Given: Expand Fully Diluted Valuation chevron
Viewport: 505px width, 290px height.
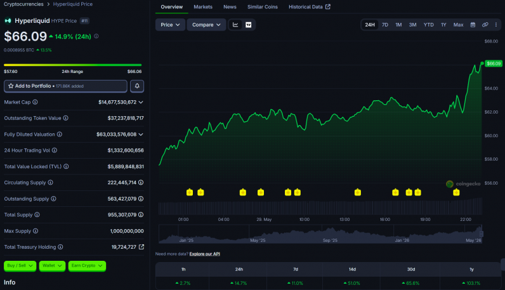Looking at the screenshot, I should pyautogui.click(x=141, y=135).
